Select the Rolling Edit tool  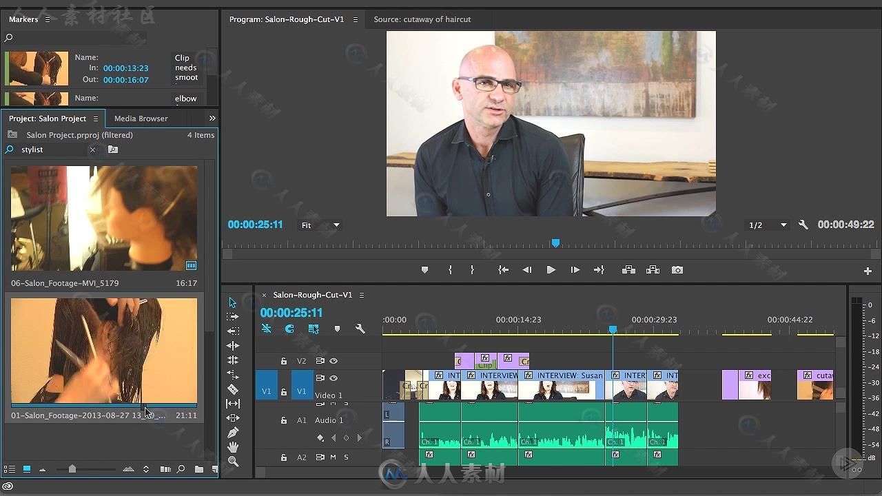point(233,360)
